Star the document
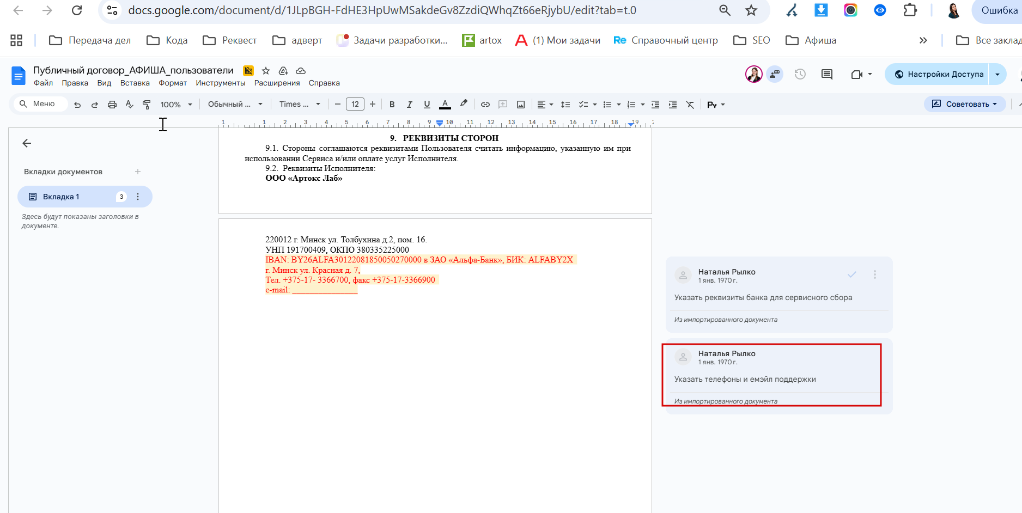 266,71
